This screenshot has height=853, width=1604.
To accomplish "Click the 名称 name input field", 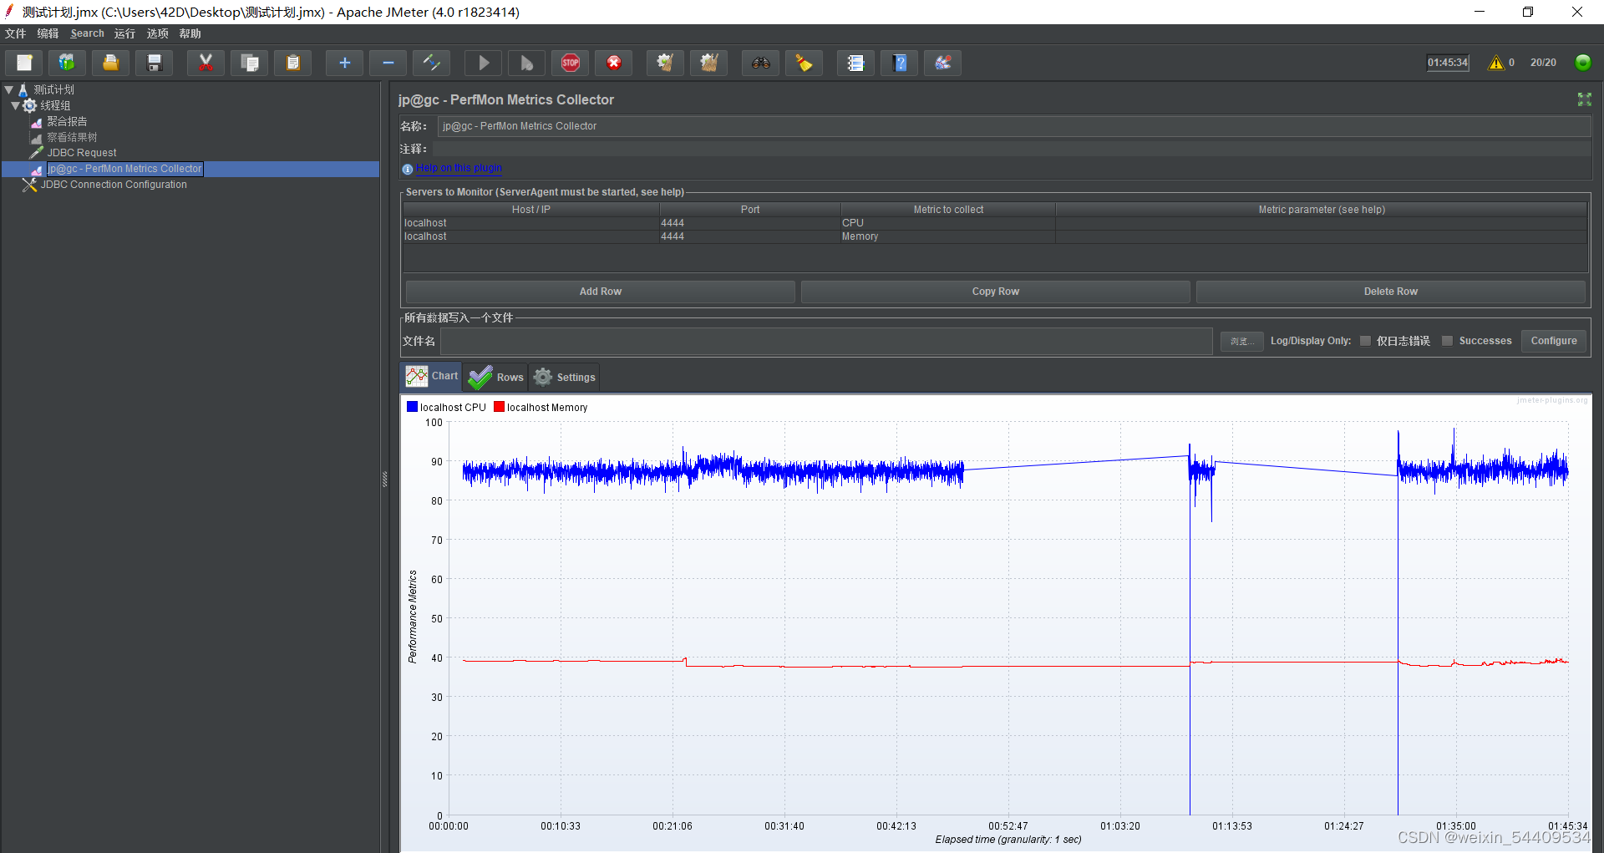I will 1013,126.
